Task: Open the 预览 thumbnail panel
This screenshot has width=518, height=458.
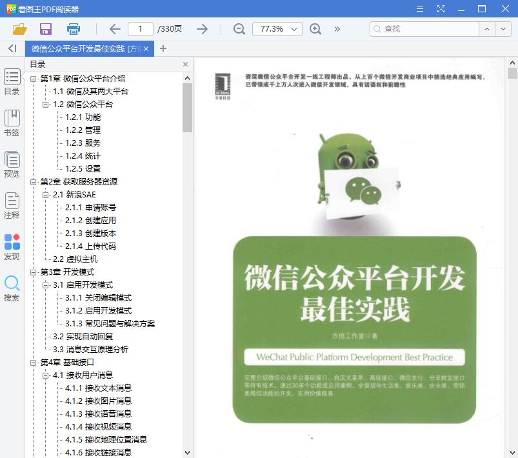Action: 12,164
